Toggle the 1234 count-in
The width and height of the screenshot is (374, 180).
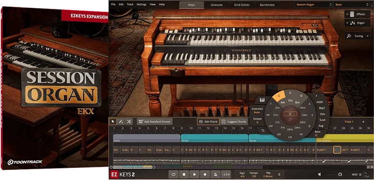click(226, 174)
